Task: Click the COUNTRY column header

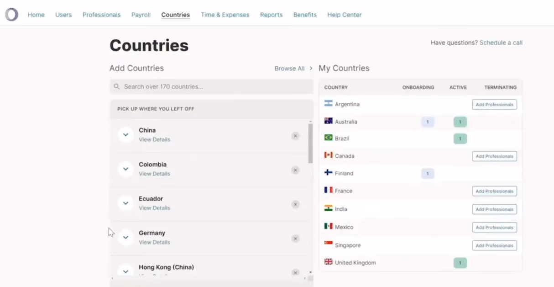Action: tap(336, 87)
